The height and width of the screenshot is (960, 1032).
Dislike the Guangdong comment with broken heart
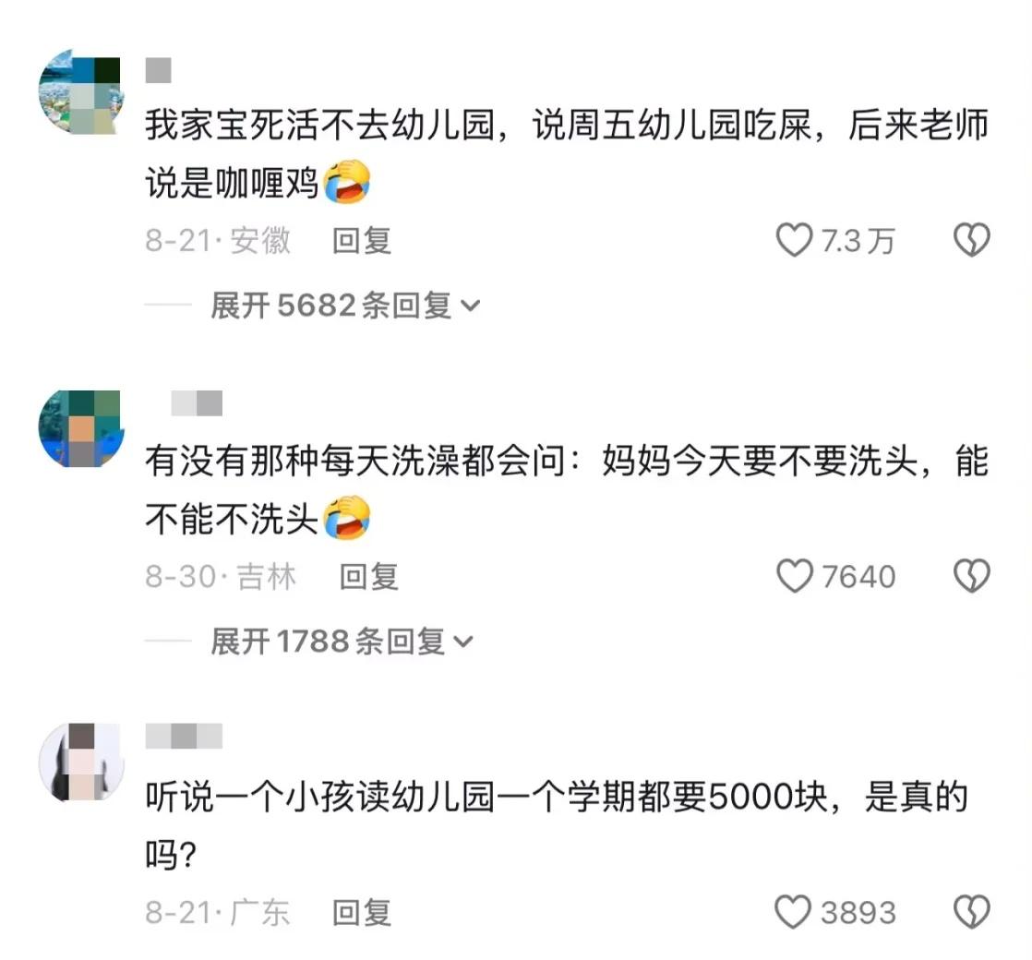point(972,912)
